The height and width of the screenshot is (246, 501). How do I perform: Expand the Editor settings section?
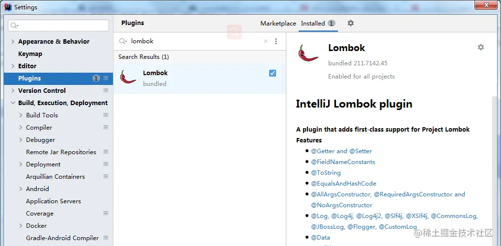(13, 66)
